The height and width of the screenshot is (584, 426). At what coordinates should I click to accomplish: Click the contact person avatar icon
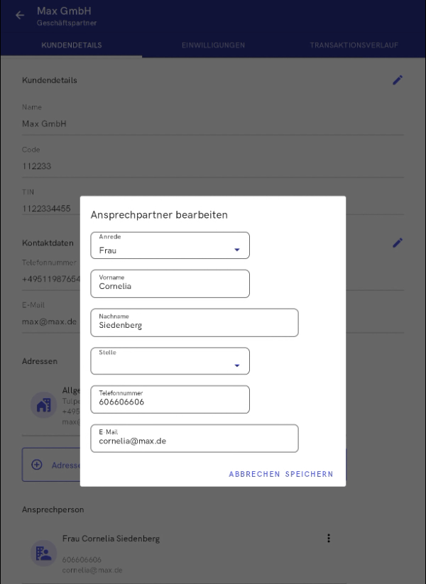coord(44,553)
